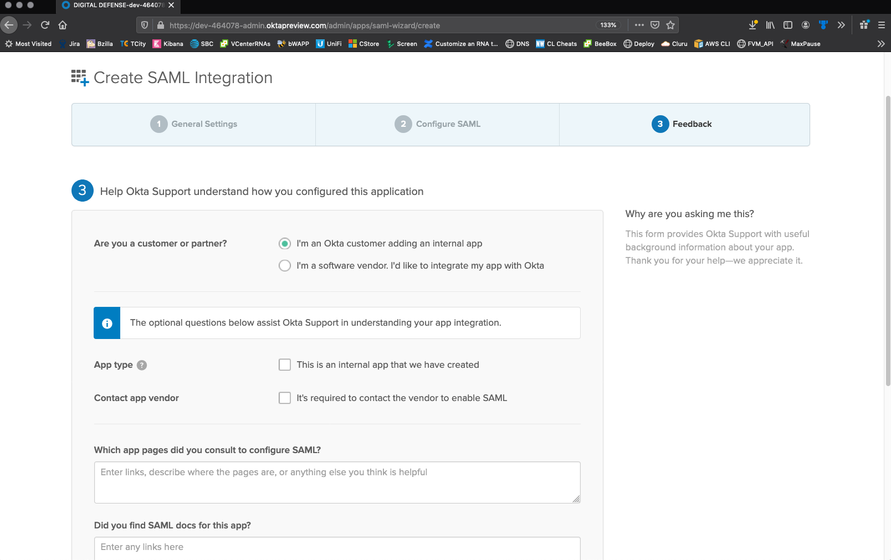
Task: Open the Firefox downloads icon
Action: [752, 25]
